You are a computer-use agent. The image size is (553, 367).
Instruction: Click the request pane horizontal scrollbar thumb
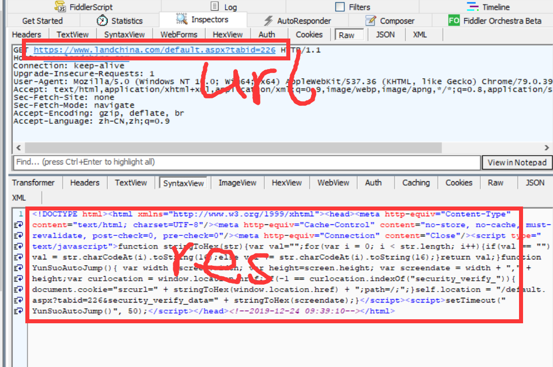coord(233,148)
